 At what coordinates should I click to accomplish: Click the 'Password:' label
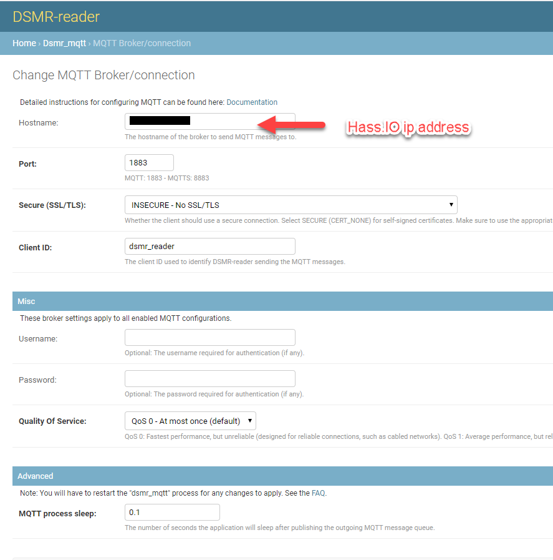(x=37, y=380)
